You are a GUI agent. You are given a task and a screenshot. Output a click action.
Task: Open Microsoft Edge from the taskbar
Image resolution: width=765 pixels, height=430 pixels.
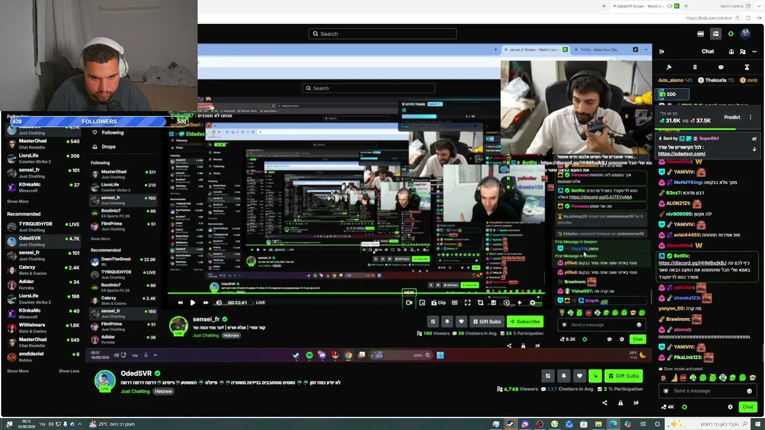pos(613,424)
